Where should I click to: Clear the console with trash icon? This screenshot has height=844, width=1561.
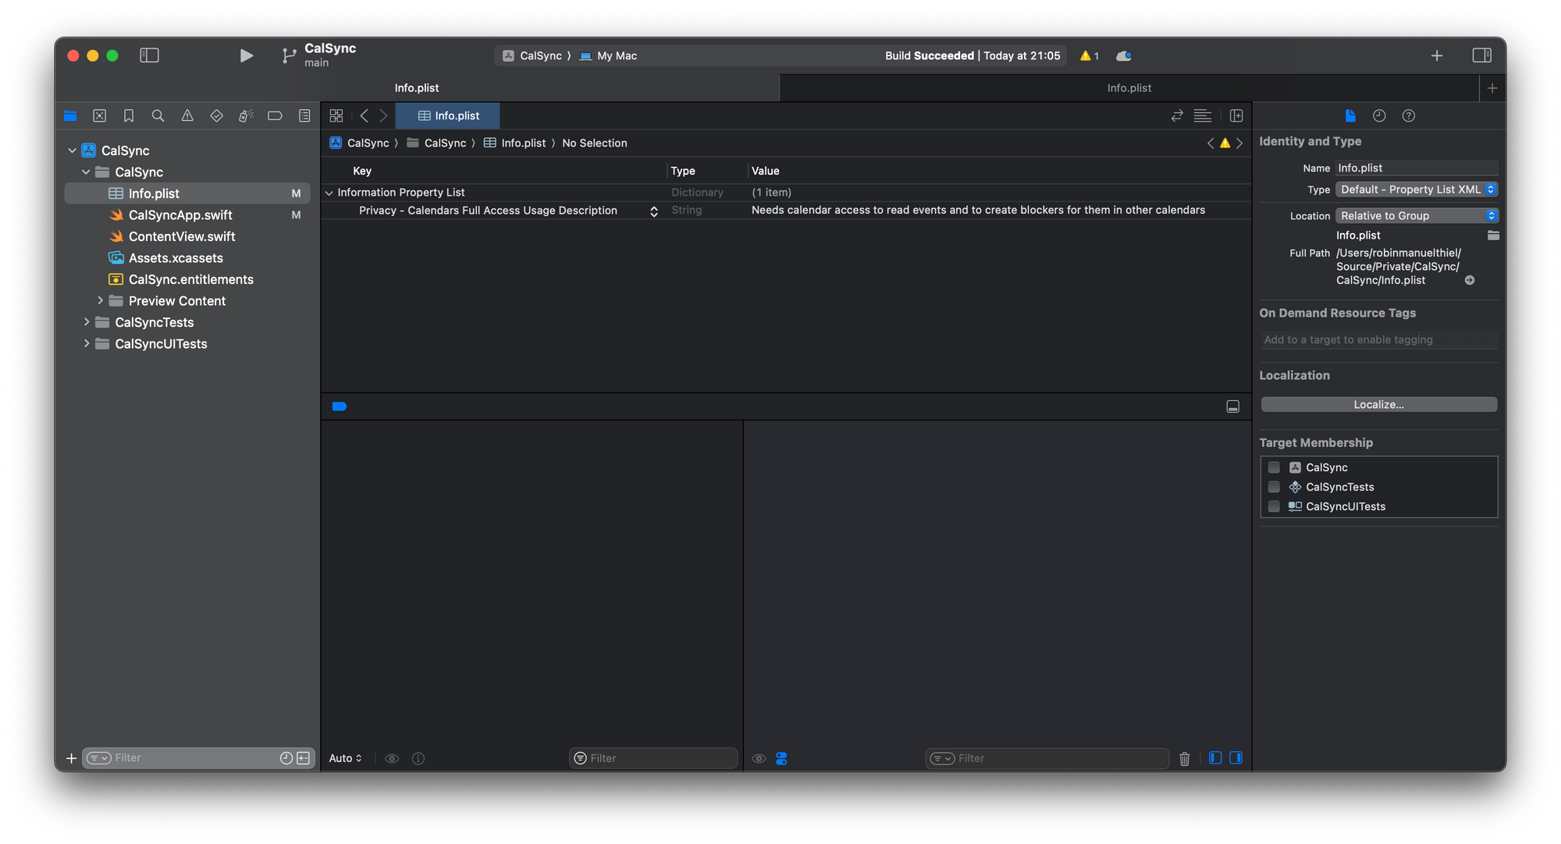click(1184, 758)
